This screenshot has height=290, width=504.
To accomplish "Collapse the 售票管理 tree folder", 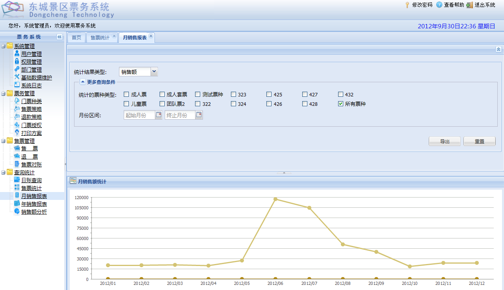I will point(4,141).
